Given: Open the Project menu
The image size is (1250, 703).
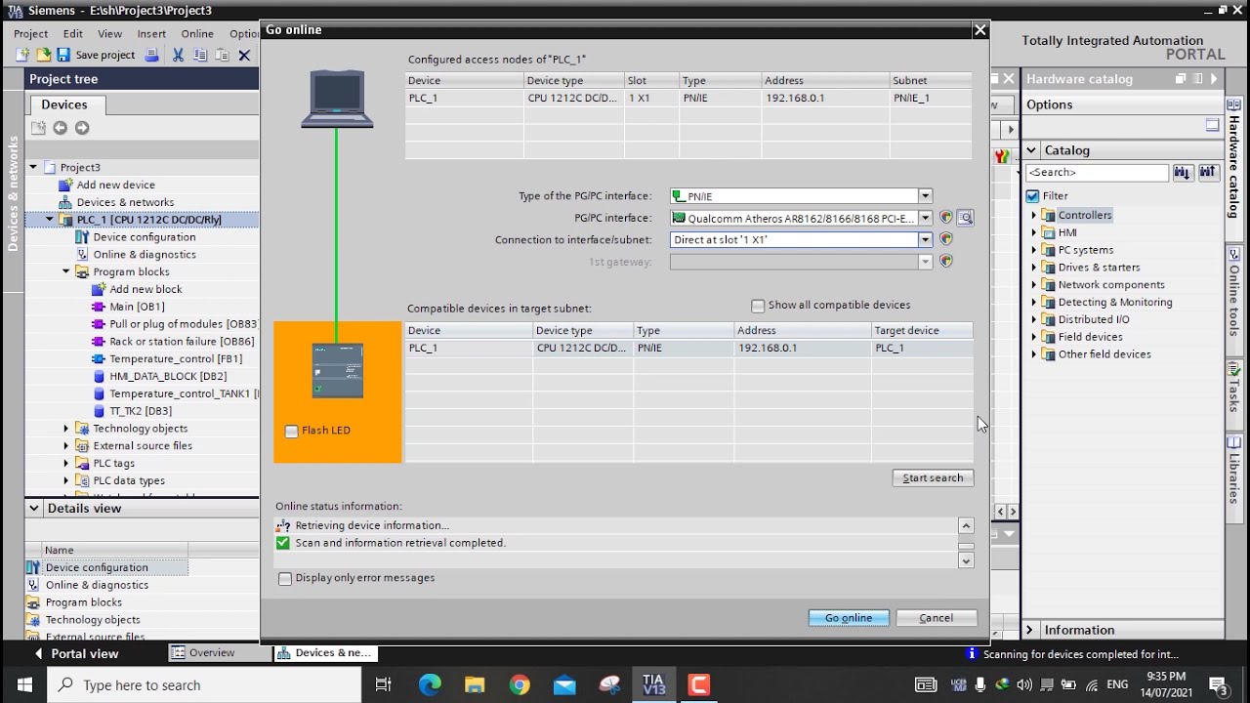Looking at the screenshot, I should tap(31, 33).
